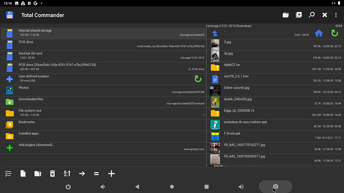
Task: Open the SanDisk SD card entry
Action: coord(103,56)
